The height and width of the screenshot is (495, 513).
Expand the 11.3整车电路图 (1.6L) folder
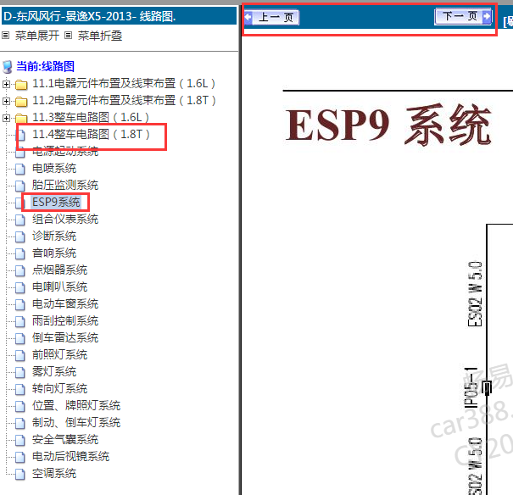pos(6,118)
